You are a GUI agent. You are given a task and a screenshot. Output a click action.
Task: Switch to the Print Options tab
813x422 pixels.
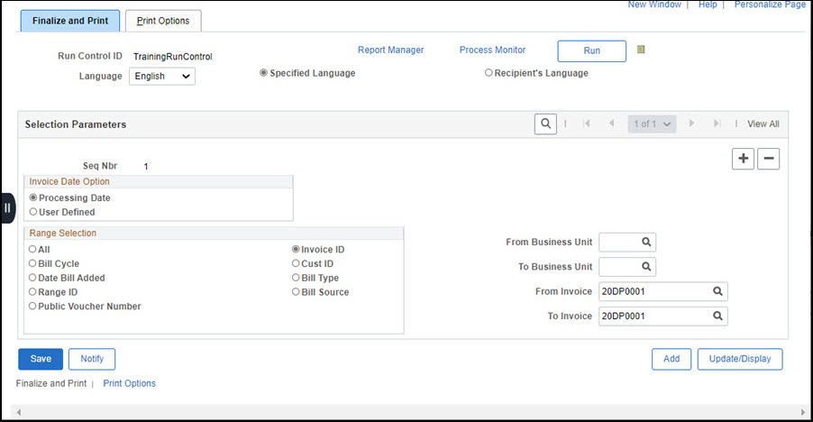tap(163, 21)
